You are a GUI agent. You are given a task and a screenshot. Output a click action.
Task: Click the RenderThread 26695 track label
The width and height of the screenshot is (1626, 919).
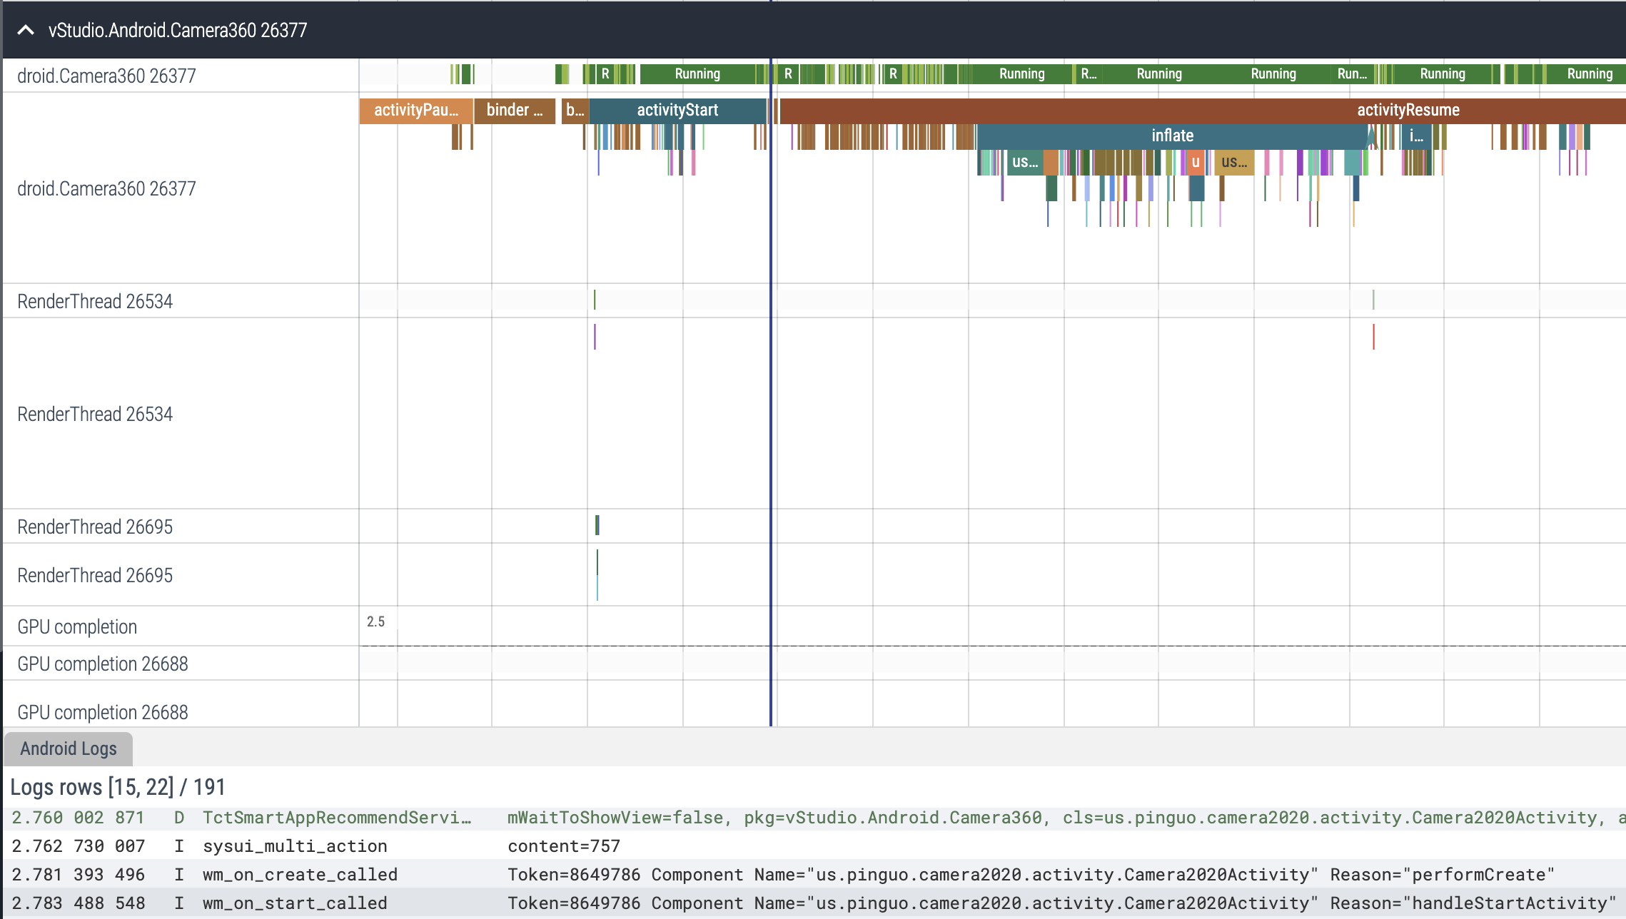tap(95, 527)
